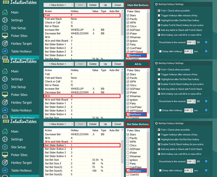Click Up button in Main Bet Buttons panel
The width and height of the screenshot is (217, 177).
tap(105, 5)
